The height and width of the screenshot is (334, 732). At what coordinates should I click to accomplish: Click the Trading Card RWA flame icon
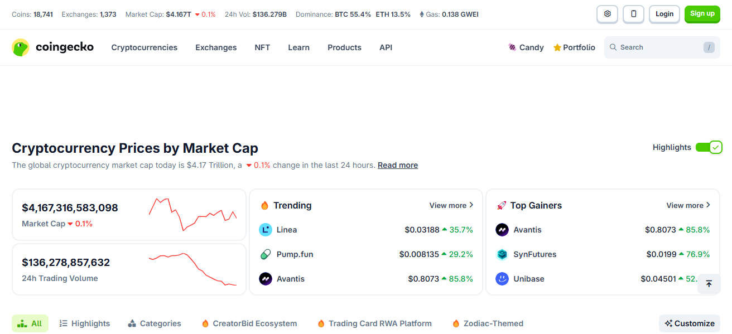click(321, 323)
